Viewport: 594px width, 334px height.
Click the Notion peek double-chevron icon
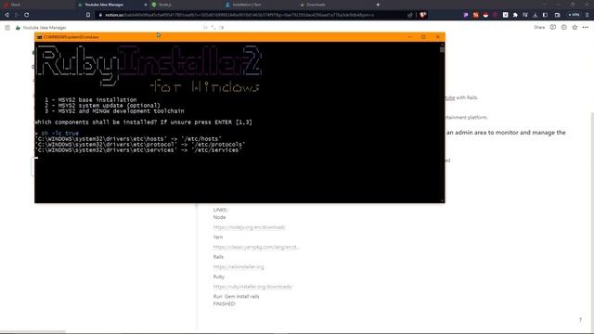tap(205, 28)
